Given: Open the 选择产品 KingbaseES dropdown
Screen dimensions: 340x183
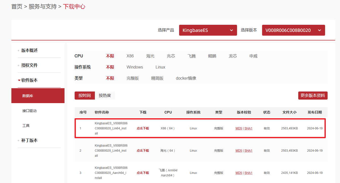Looking at the screenshot, I should point(208,30).
